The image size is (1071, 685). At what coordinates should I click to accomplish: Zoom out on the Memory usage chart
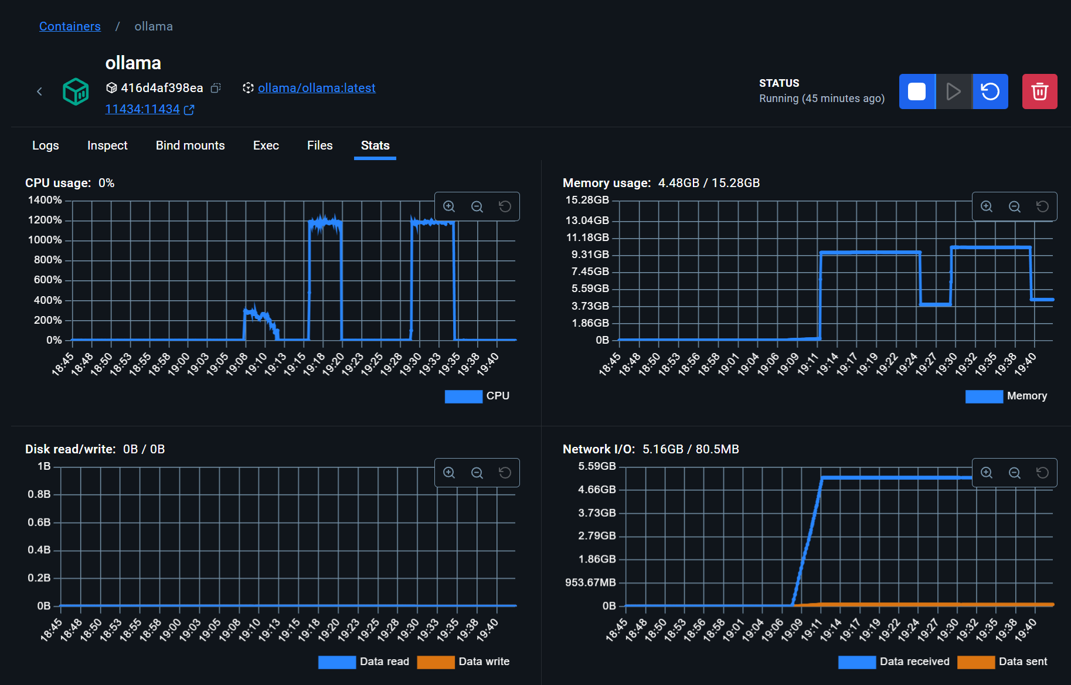click(1015, 206)
